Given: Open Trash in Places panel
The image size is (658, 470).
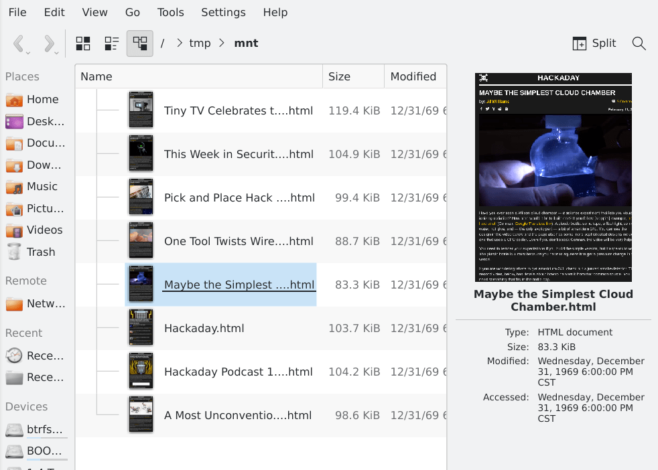Looking at the screenshot, I should point(40,252).
